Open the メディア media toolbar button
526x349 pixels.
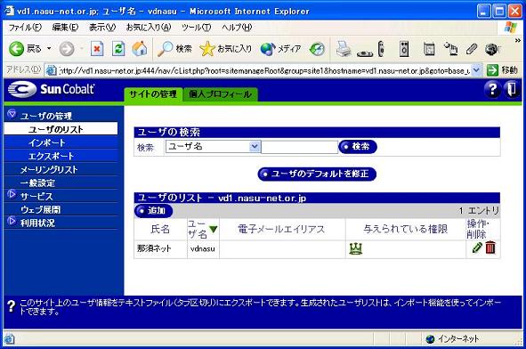tap(280, 49)
